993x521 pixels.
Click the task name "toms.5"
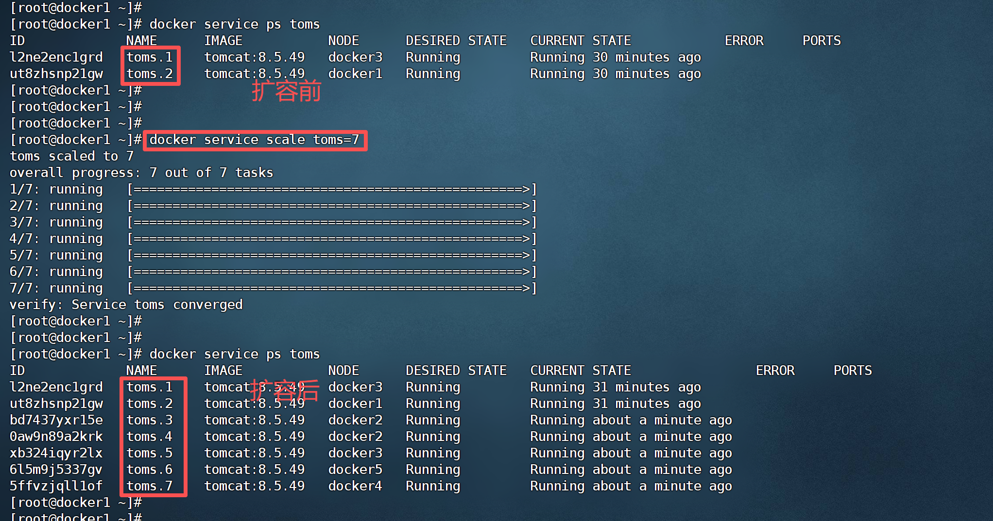150,453
